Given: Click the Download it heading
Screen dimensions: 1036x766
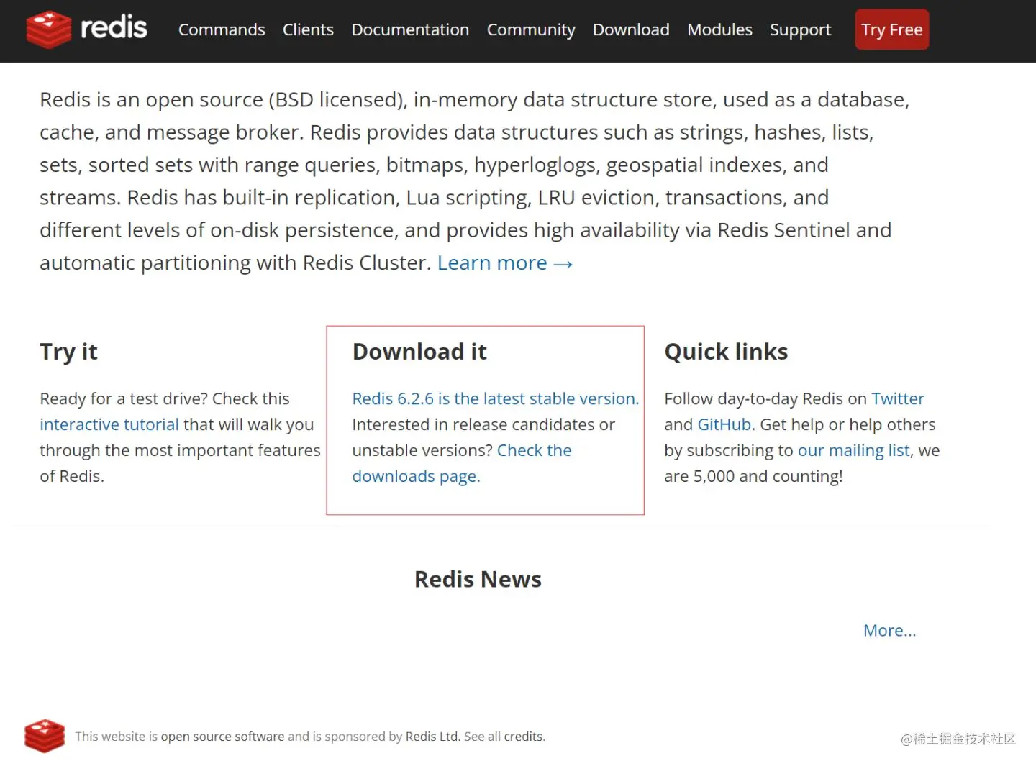Looking at the screenshot, I should pos(419,352).
